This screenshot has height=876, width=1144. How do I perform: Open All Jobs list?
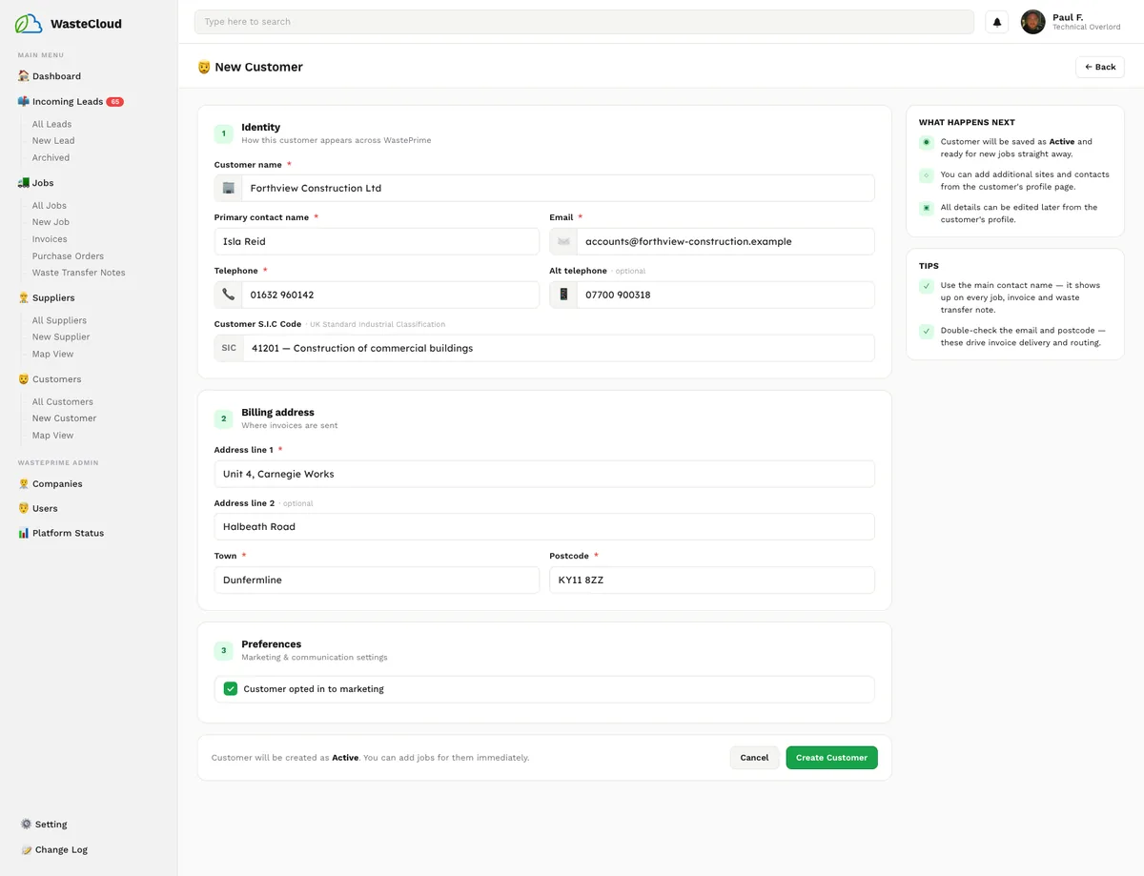pyautogui.click(x=50, y=206)
